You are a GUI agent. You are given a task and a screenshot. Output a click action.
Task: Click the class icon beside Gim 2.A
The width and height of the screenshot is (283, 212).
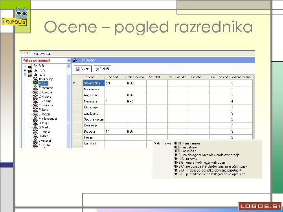click(30, 75)
